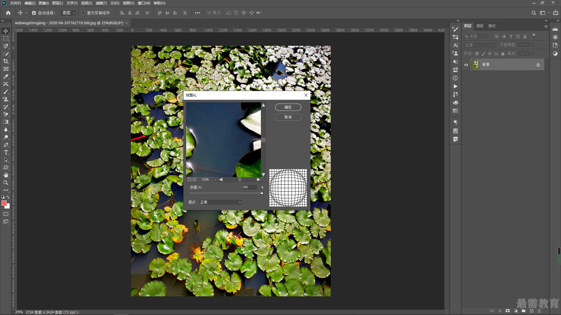Viewport: 561px width, 315px height.
Task: Toggle layer filtering on/off switch
Action: [534, 36]
